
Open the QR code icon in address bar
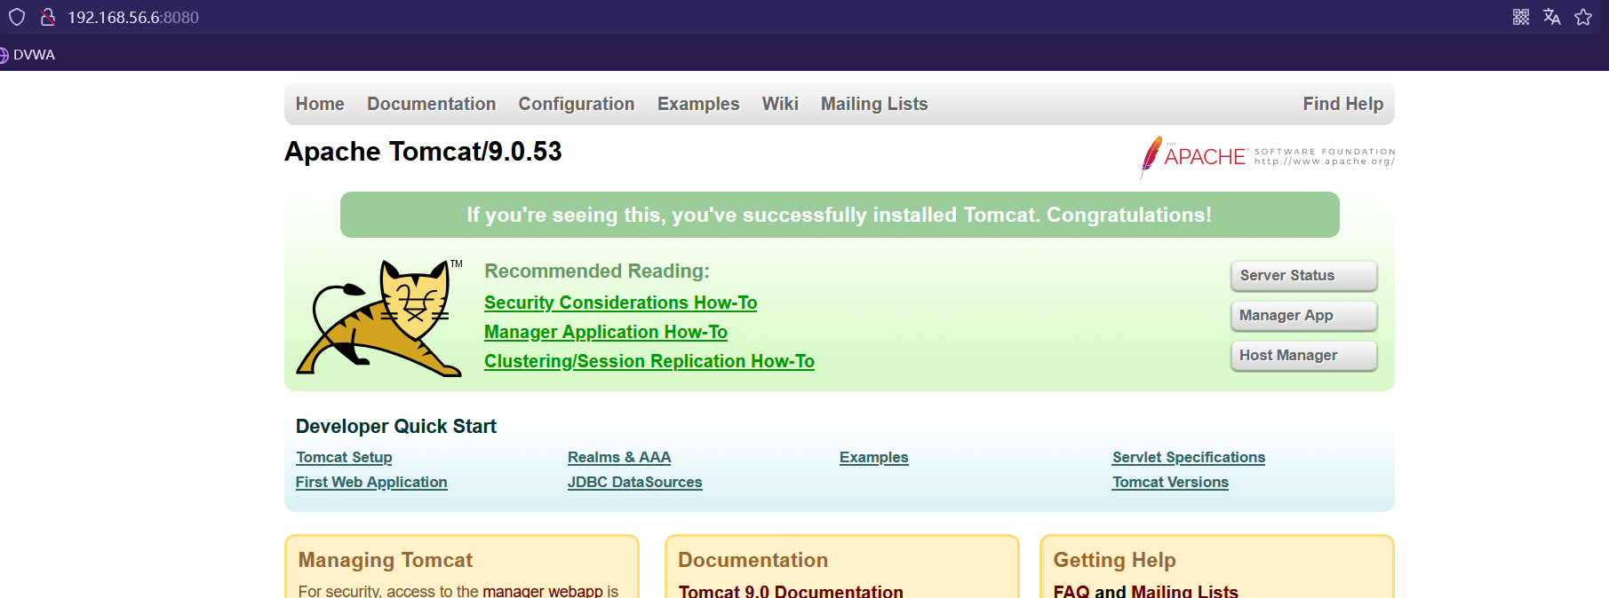1521,17
